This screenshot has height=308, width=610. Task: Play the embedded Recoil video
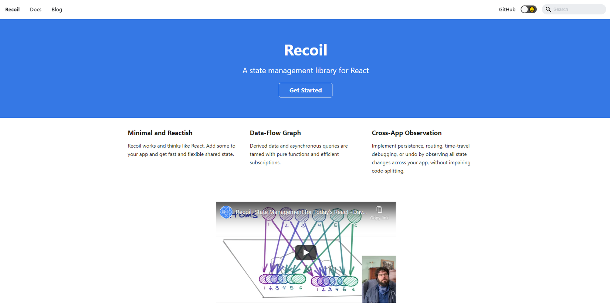point(305,253)
